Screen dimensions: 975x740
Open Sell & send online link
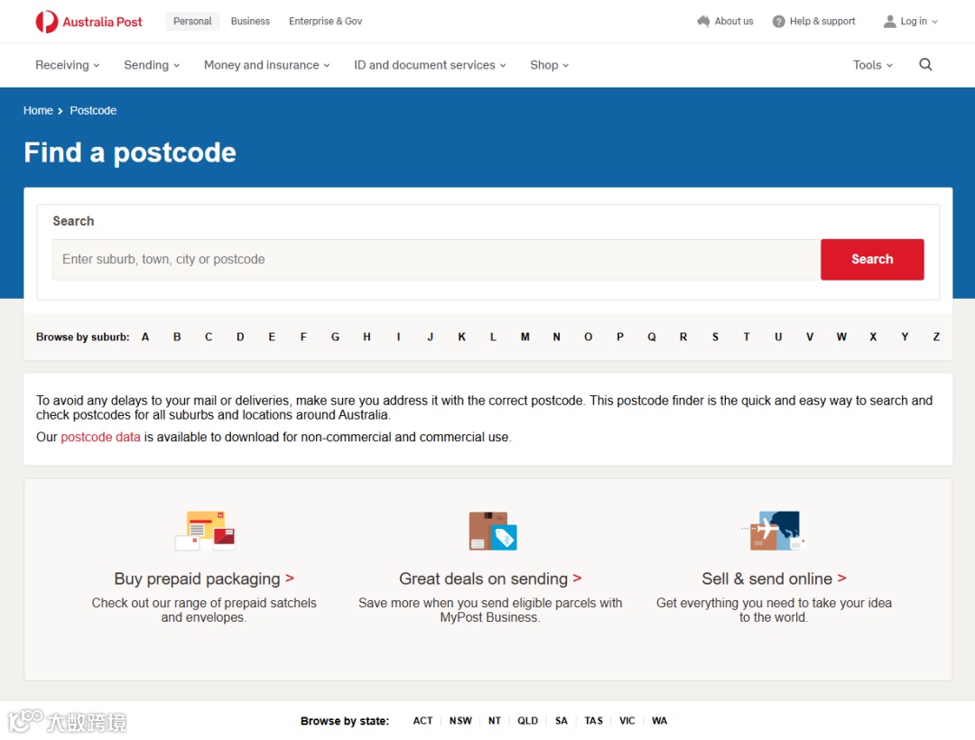tap(774, 579)
